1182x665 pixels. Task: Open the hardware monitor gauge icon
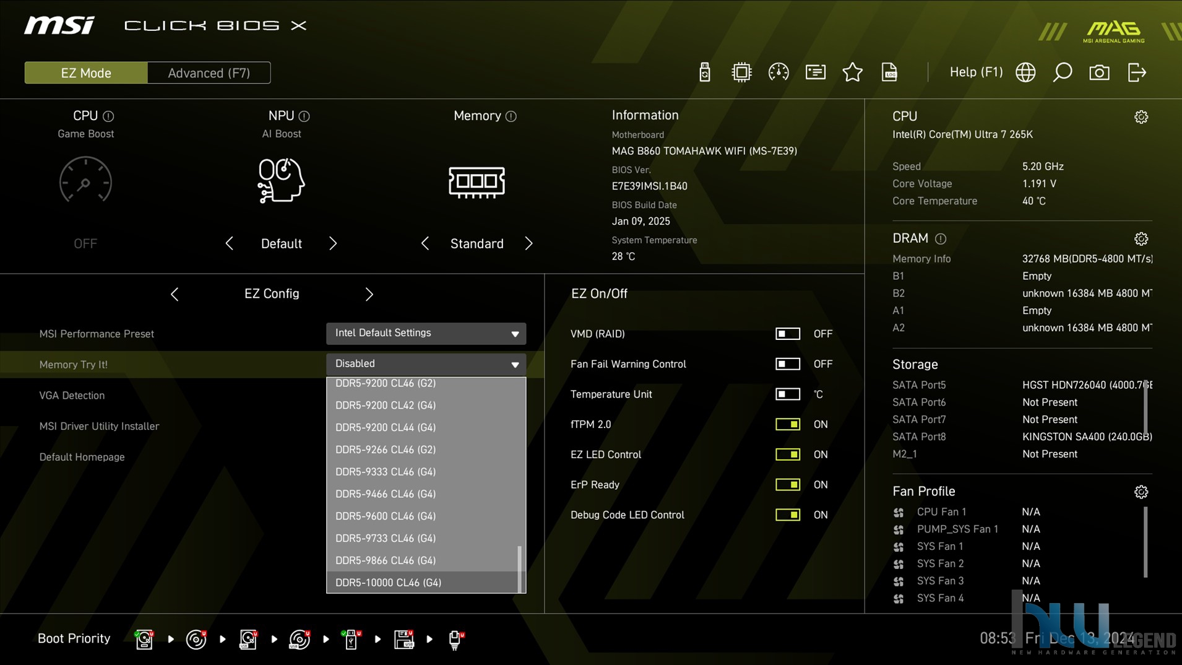[x=779, y=72]
